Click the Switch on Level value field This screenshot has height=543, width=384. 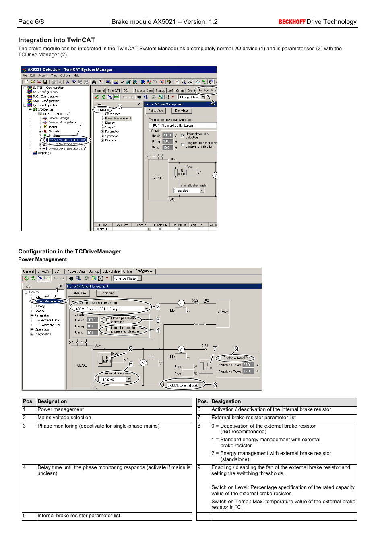point(248,365)
